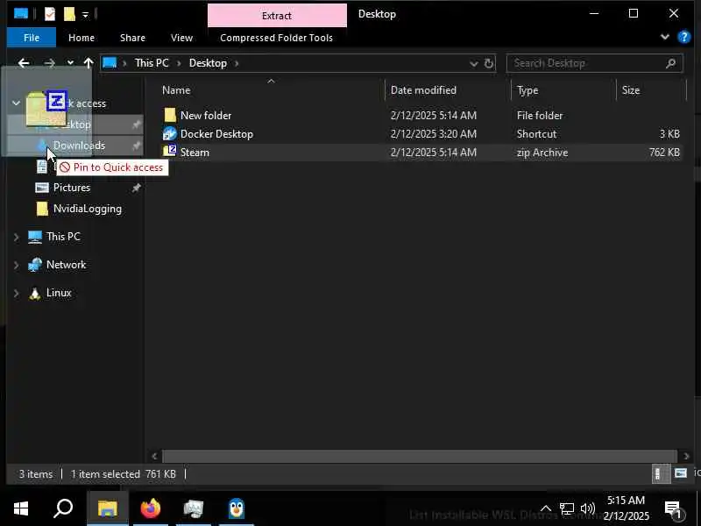Switch to Large icons view button
The height and width of the screenshot is (526, 701).
coord(681,473)
